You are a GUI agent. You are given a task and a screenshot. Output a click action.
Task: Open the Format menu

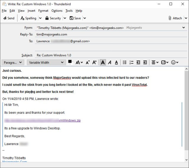[x=43, y=11]
